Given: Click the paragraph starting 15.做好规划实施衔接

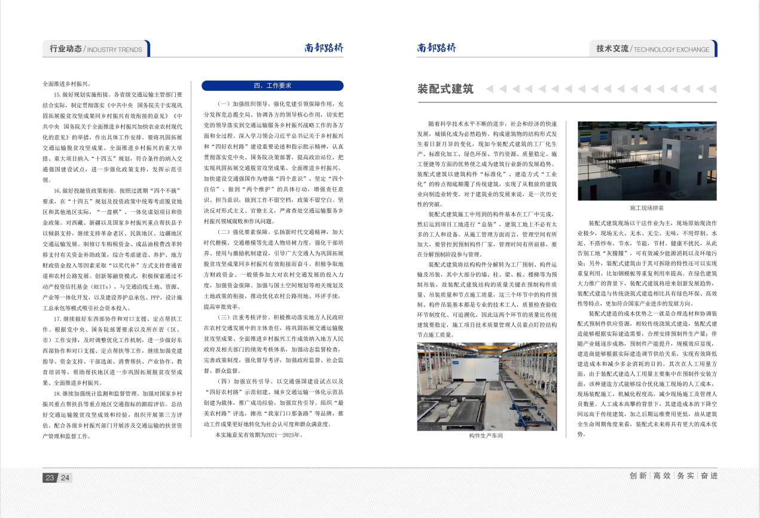Looking at the screenshot, I should (113, 137).
